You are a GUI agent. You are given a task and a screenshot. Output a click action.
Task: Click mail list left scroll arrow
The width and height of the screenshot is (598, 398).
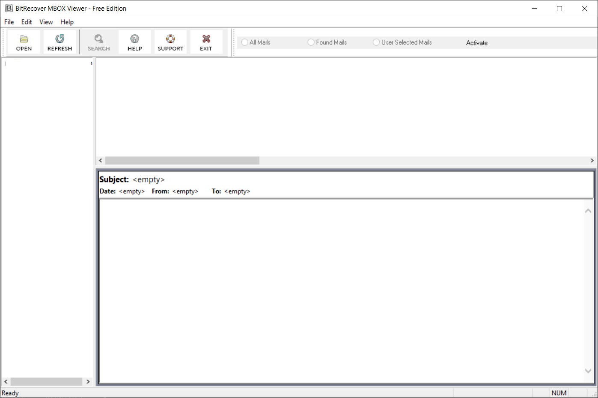tap(101, 161)
